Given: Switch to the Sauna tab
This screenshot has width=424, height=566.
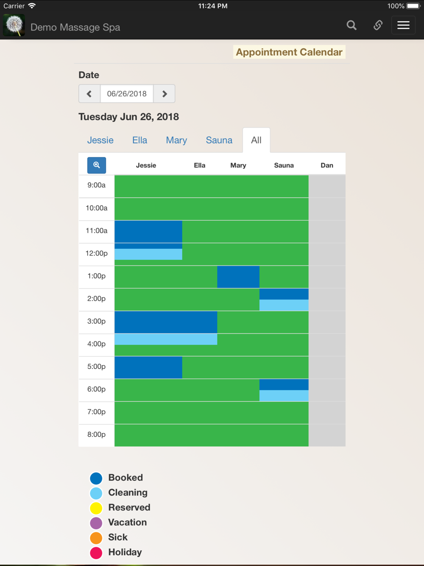Looking at the screenshot, I should click(219, 140).
